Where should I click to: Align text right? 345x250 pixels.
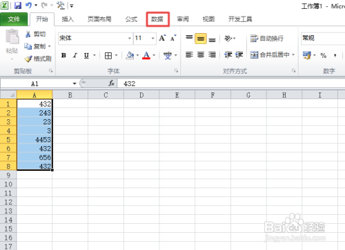[x=212, y=55]
